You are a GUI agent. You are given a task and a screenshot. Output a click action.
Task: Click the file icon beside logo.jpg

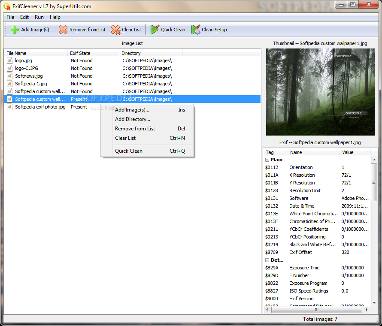(9, 60)
